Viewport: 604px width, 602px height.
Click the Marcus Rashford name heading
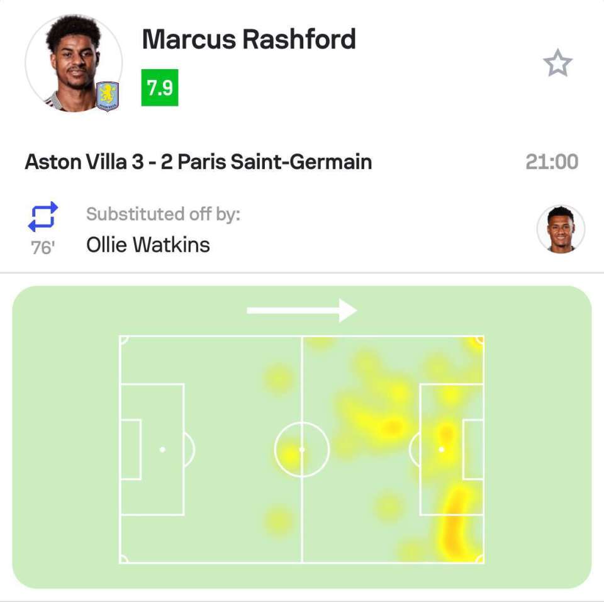[249, 39]
